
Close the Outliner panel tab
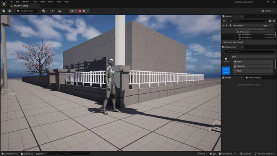(242, 16)
